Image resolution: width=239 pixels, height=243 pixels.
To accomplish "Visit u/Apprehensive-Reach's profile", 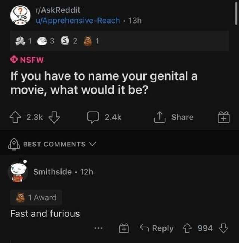I will pyautogui.click(x=78, y=20).
